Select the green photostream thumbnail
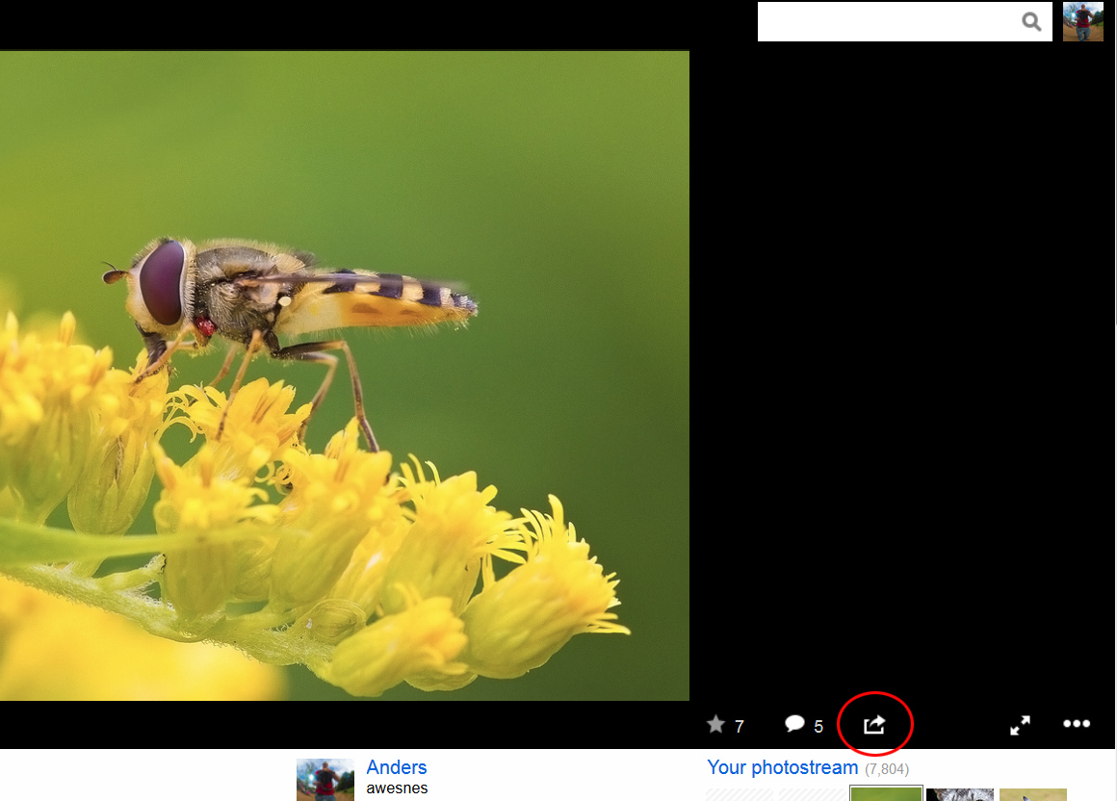Screen dimensions: 1117x801 [x=886, y=793]
